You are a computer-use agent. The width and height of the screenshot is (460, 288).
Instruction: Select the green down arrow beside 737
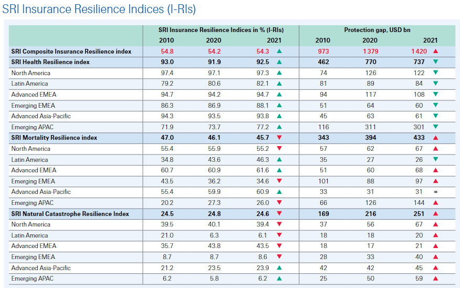click(x=435, y=62)
